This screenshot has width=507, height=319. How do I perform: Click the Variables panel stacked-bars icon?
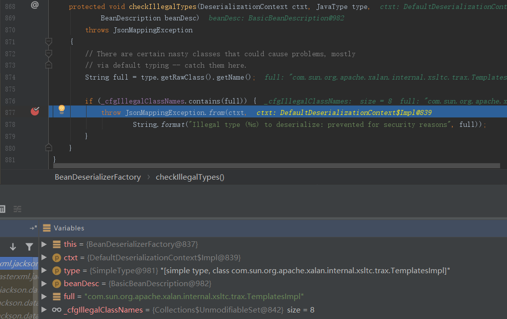tap(47, 228)
